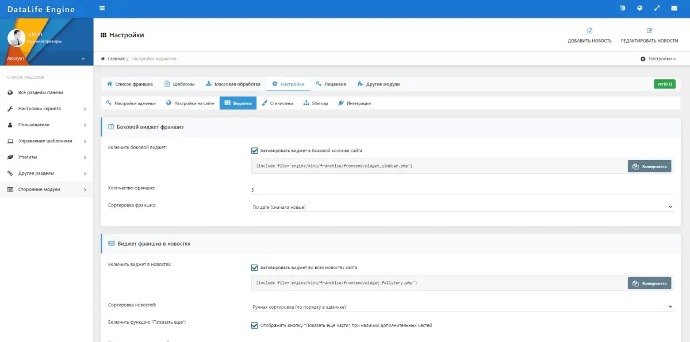The width and height of the screenshot is (690, 342).
Task: Toggle the hamburger sidebar menu icon
Action: click(102, 8)
